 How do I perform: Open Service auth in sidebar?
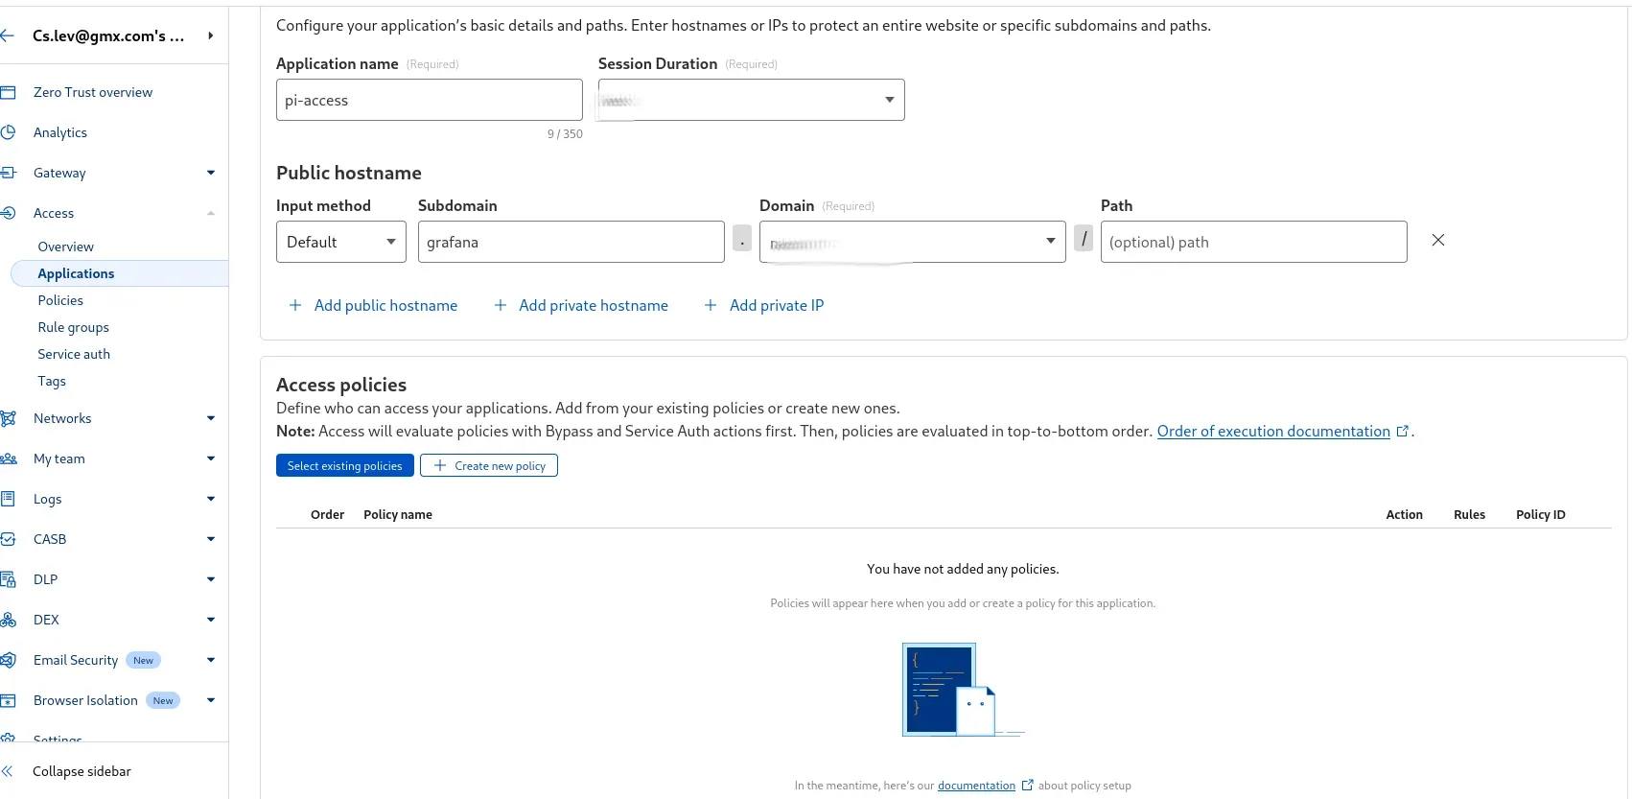coord(74,354)
